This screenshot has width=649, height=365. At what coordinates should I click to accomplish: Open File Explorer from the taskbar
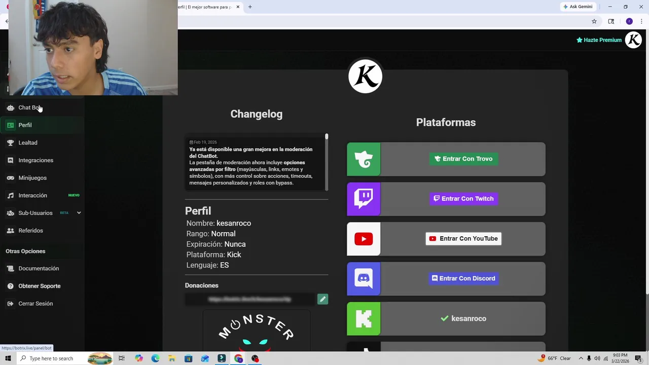(172, 358)
